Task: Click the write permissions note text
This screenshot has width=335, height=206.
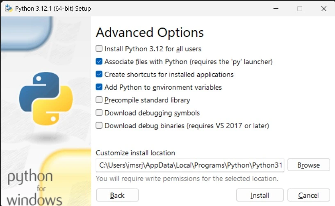Action: pyautogui.click(x=187, y=179)
